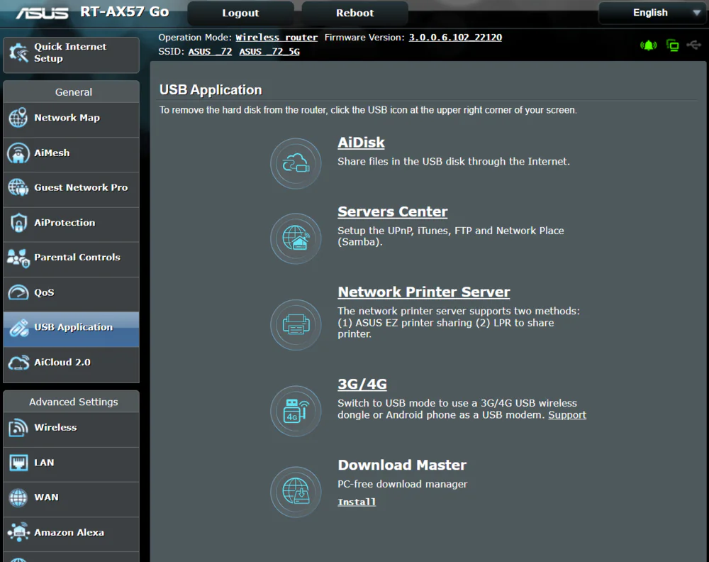The height and width of the screenshot is (562, 709).
Task: Click the green notification bell icon
Action: coord(649,45)
